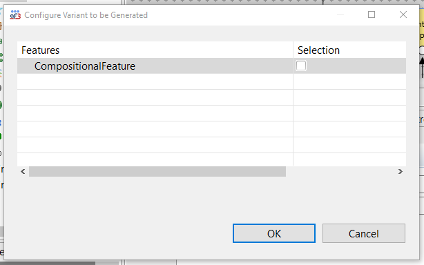Click the horizontal scrollbar thumb
Screen dimensions: 424x265
point(157,172)
